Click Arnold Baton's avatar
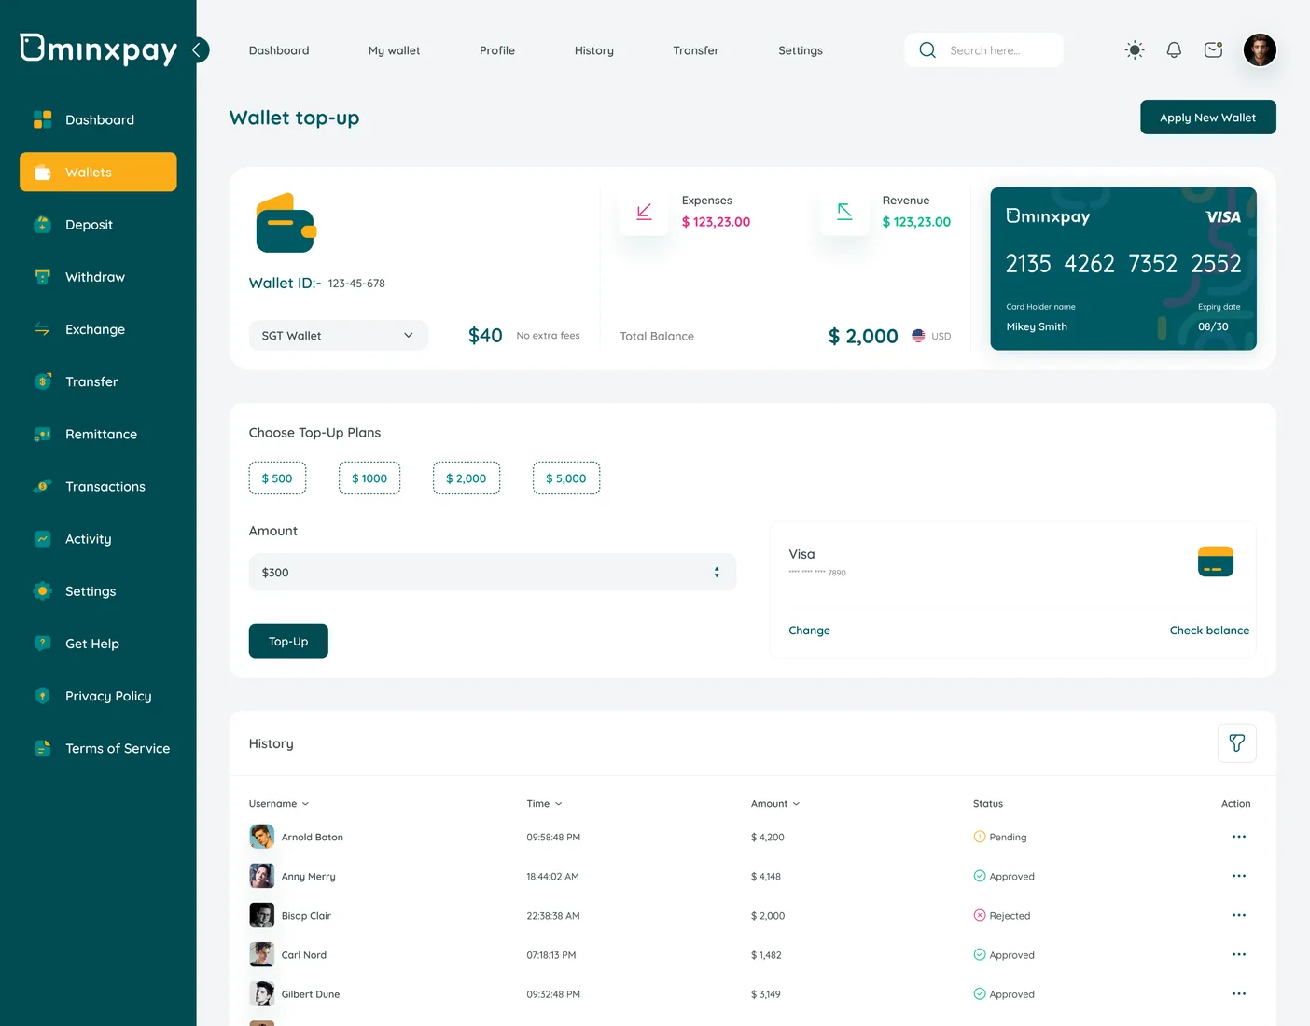Image resolution: width=1310 pixels, height=1026 pixels. click(261, 837)
